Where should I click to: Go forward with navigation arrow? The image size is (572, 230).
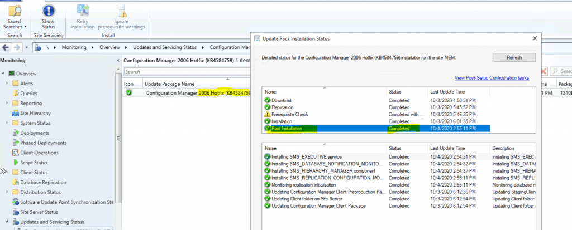(x=16, y=48)
